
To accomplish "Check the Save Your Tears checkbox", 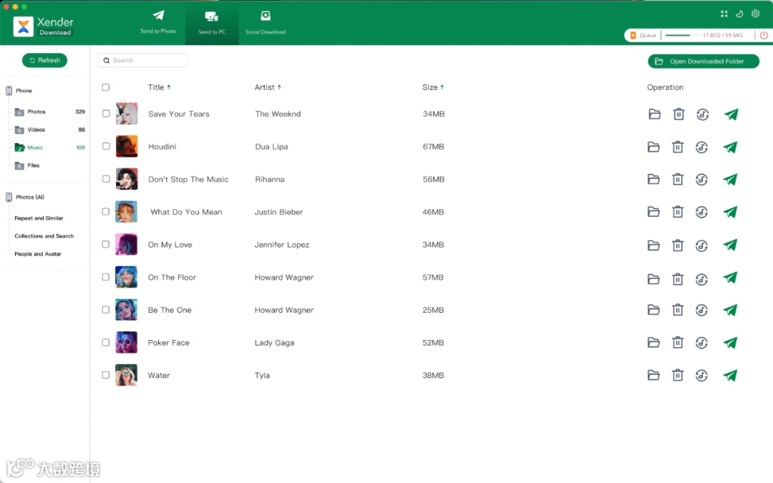I will (x=105, y=113).
